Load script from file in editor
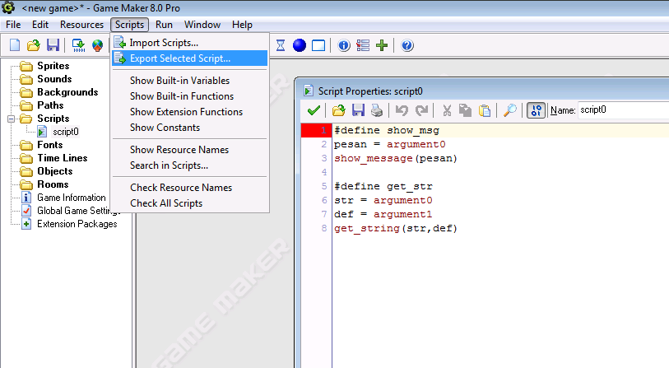The height and width of the screenshot is (368, 669). 339,110
